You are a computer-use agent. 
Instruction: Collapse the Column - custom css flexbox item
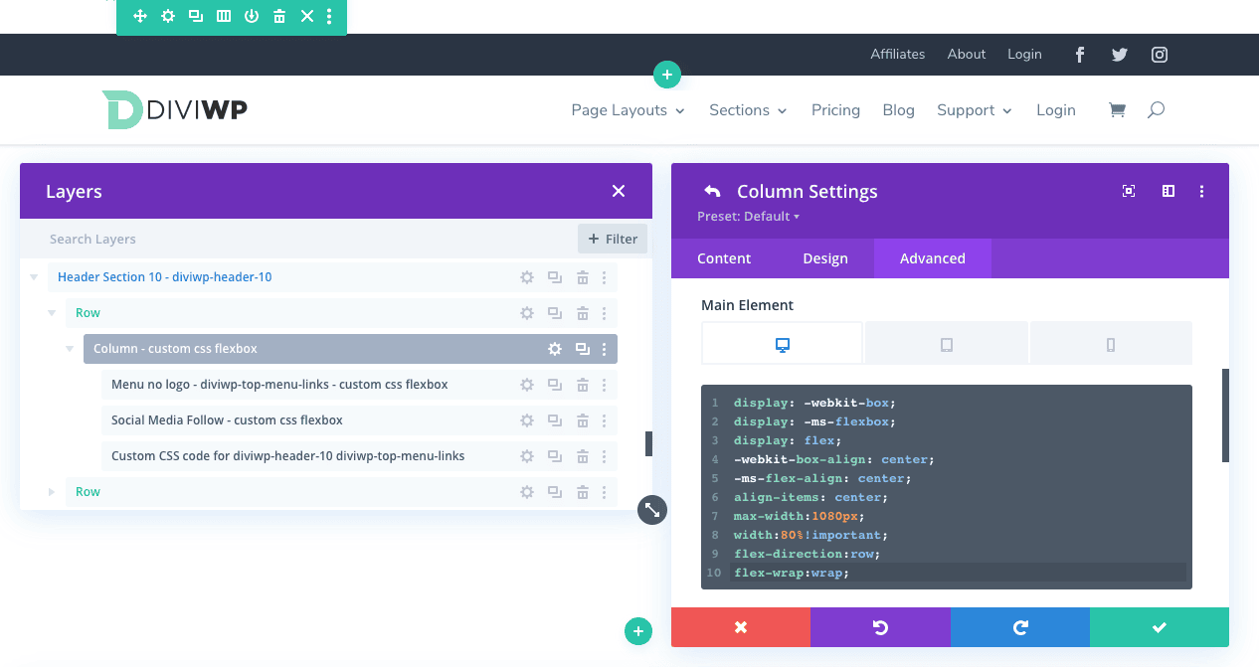[70, 349]
